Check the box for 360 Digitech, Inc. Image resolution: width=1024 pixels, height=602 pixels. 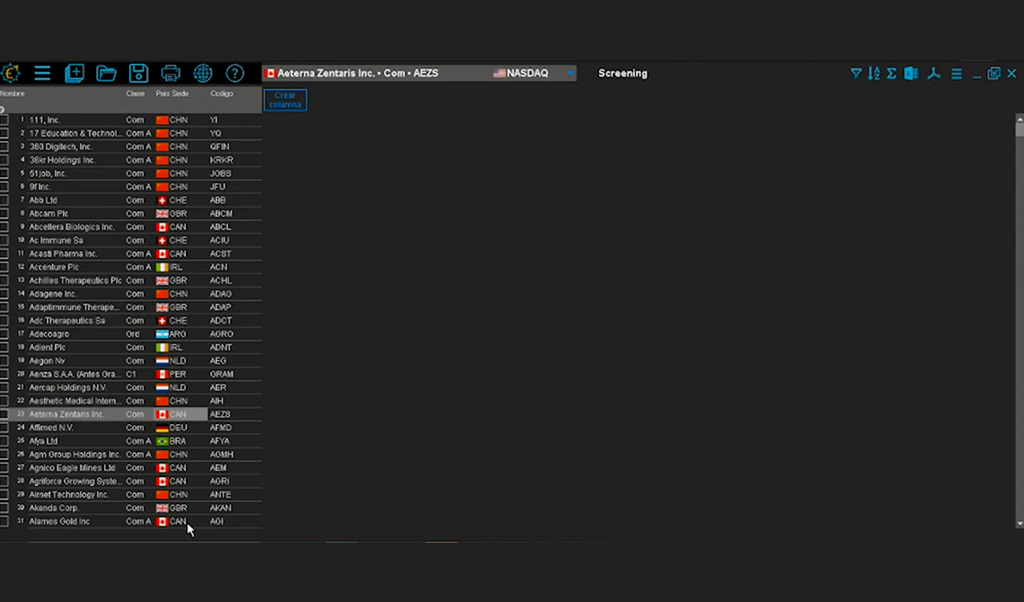pyautogui.click(x=4, y=147)
